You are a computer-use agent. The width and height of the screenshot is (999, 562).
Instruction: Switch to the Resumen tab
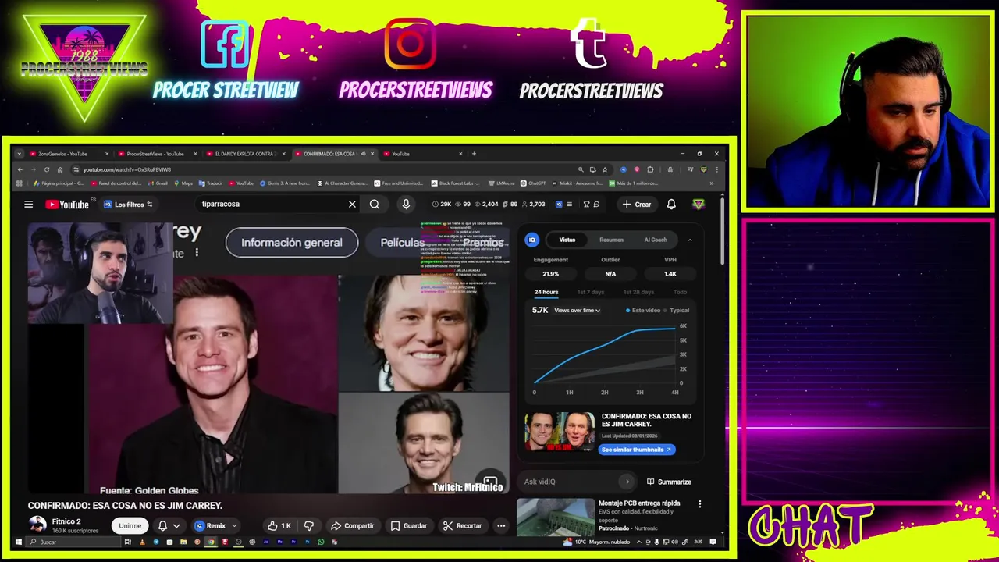[x=611, y=240]
